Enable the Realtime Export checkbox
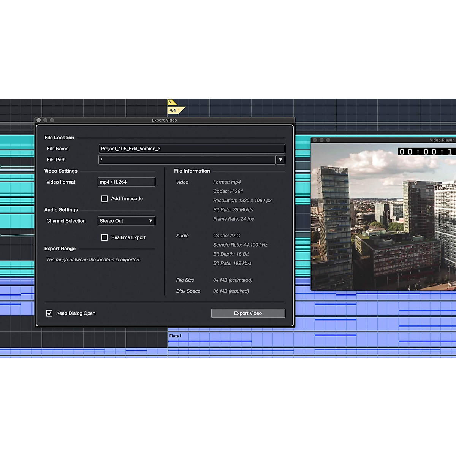The width and height of the screenshot is (456, 456). 104,237
